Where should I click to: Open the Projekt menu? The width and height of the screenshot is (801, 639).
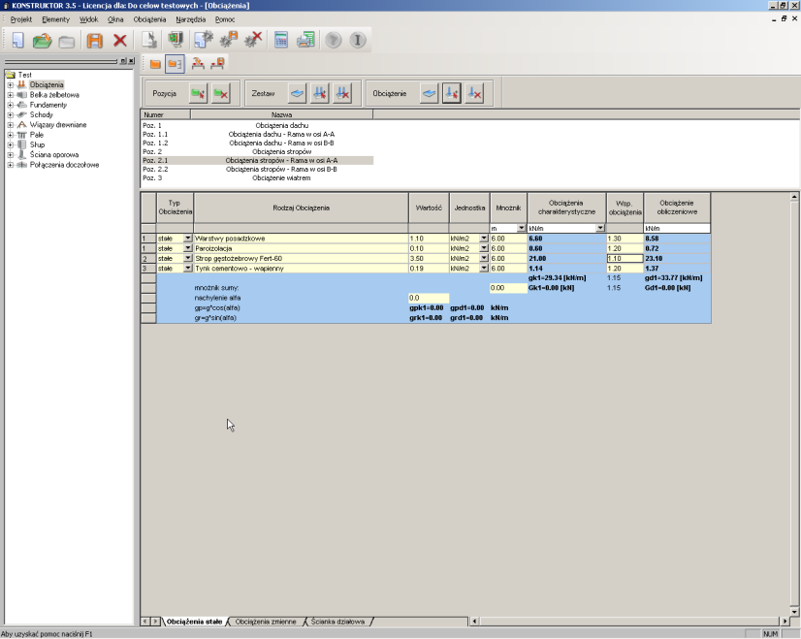[x=21, y=19]
